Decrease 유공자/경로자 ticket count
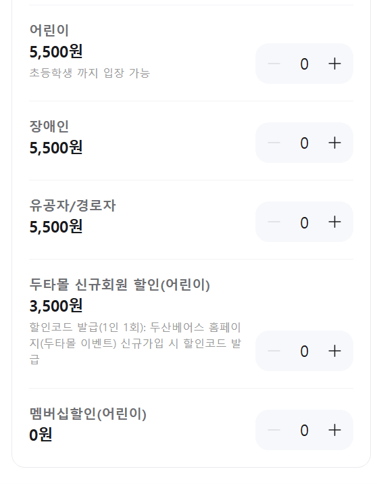The width and height of the screenshot is (379, 484). click(x=274, y=222)
